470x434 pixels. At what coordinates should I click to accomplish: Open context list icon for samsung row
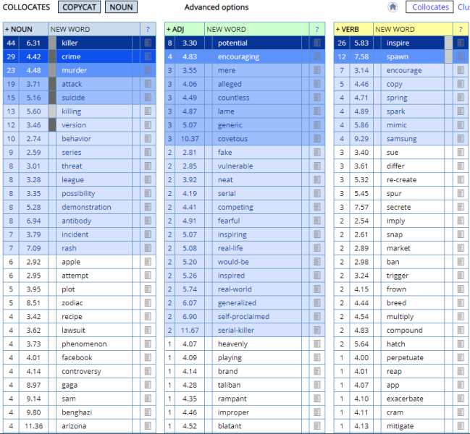461,139
